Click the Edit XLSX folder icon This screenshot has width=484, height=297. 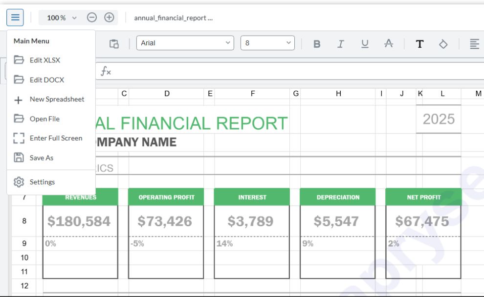19,59
